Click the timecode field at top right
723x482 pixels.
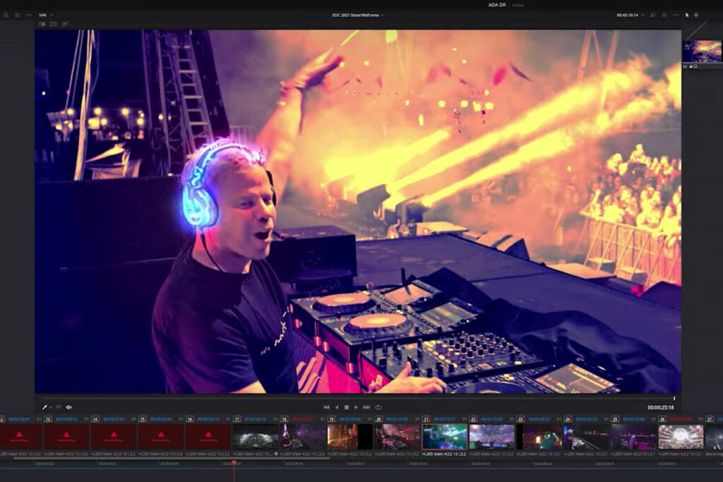[628, 15]
